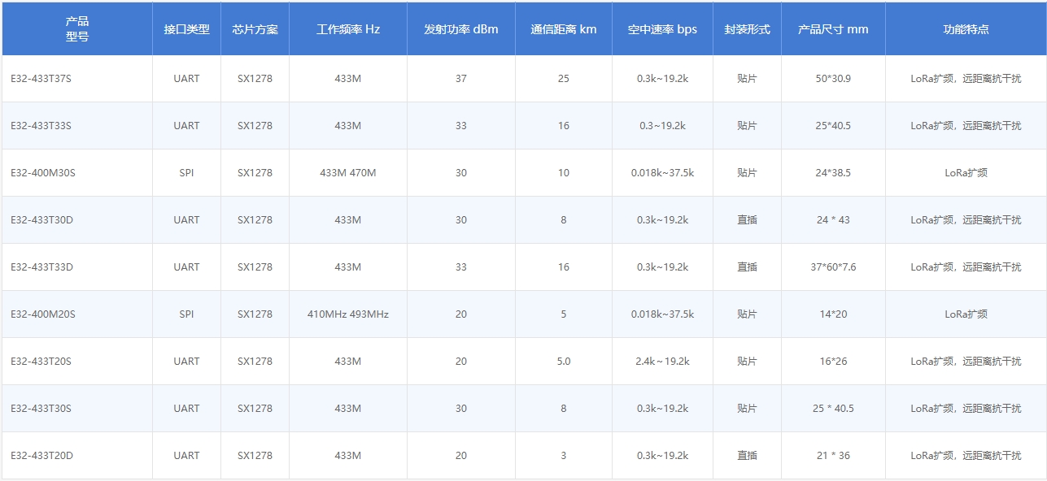Select the SPI cell of E32-400M20S

[185, 314]
